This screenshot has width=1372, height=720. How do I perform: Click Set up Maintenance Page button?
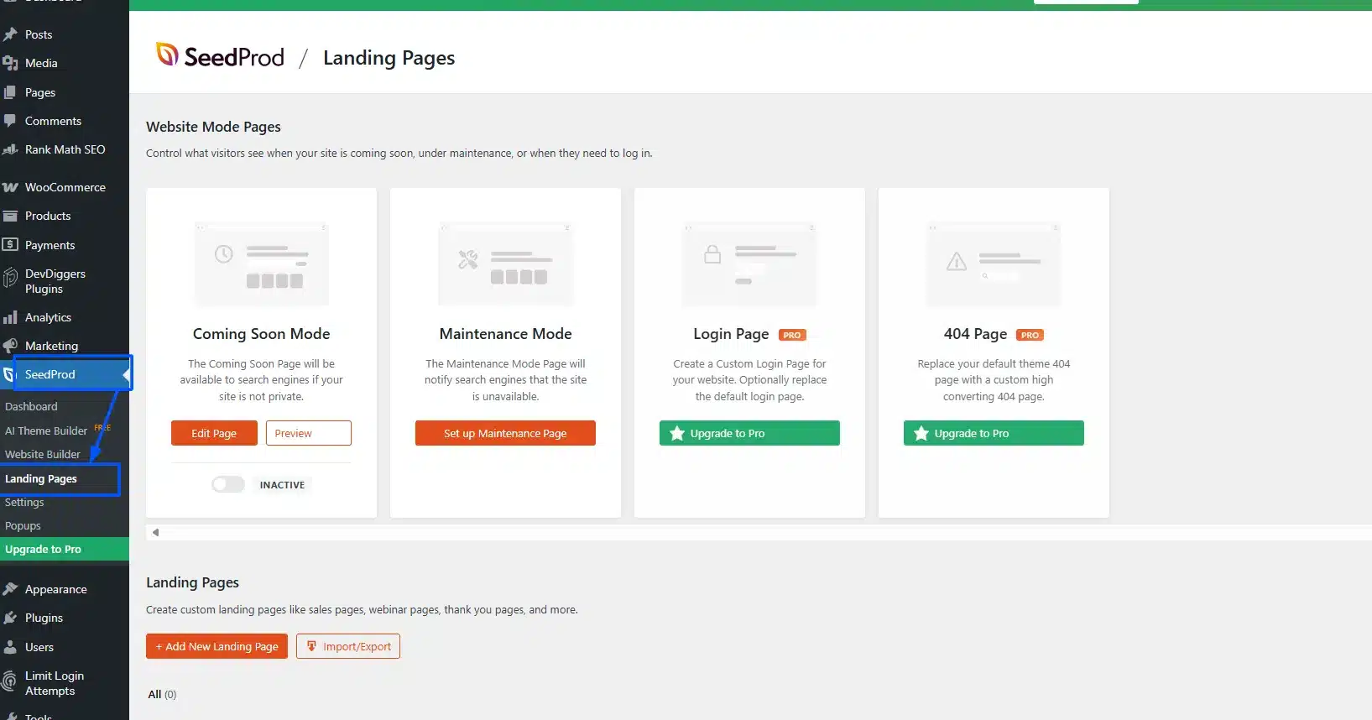[x=505, y=433]
